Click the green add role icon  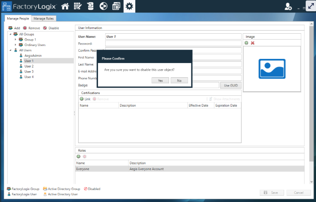79,157
